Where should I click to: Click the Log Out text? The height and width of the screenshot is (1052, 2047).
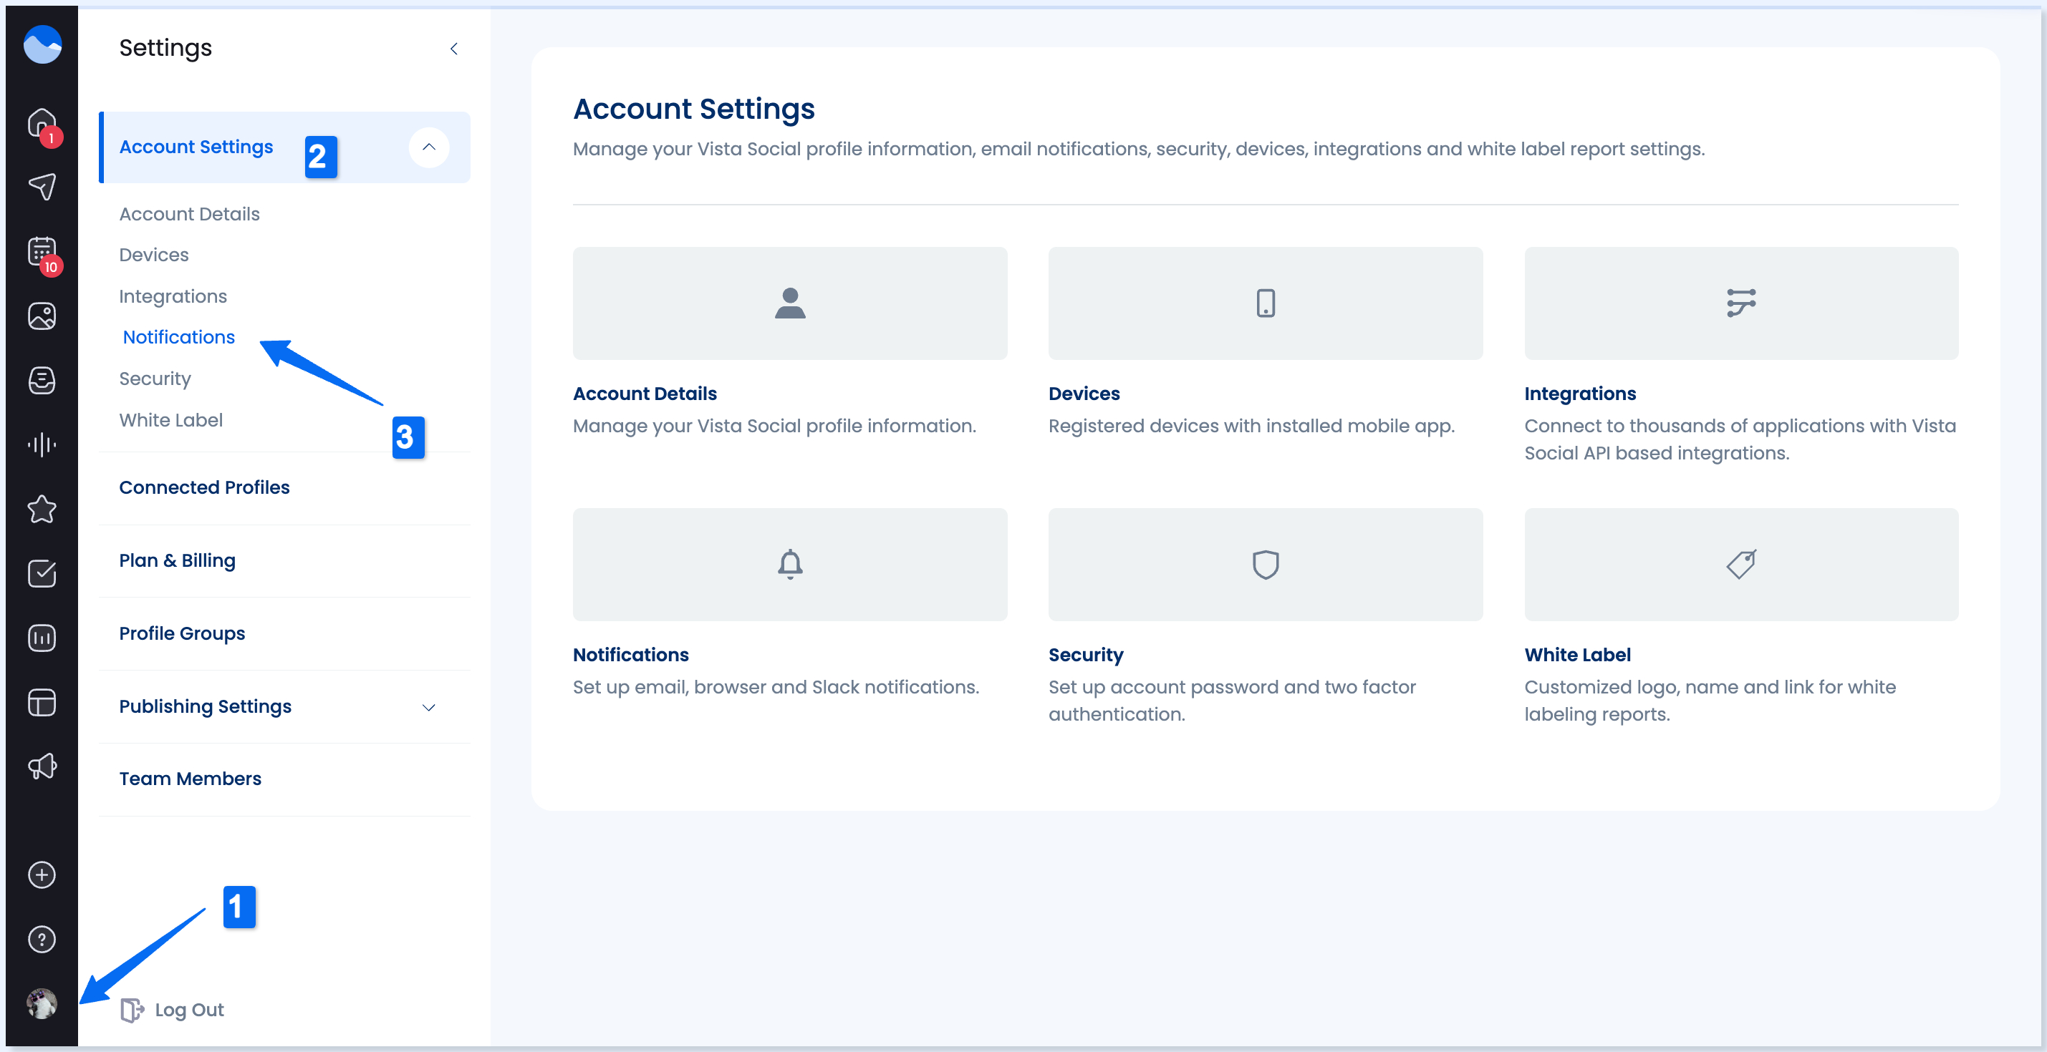189,1010
